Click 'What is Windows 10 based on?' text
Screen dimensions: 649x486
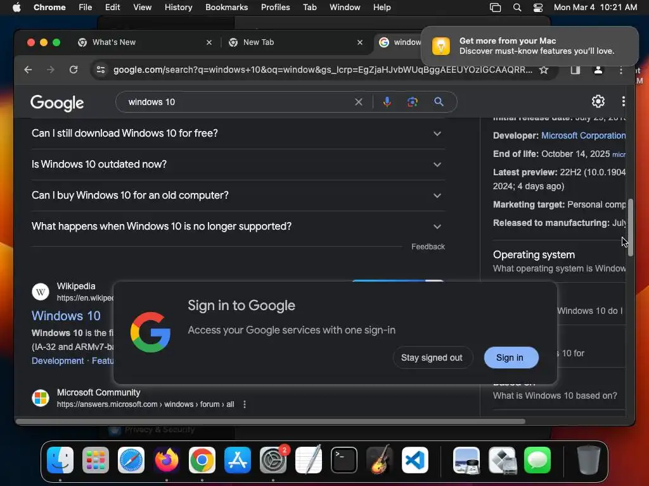555,396
